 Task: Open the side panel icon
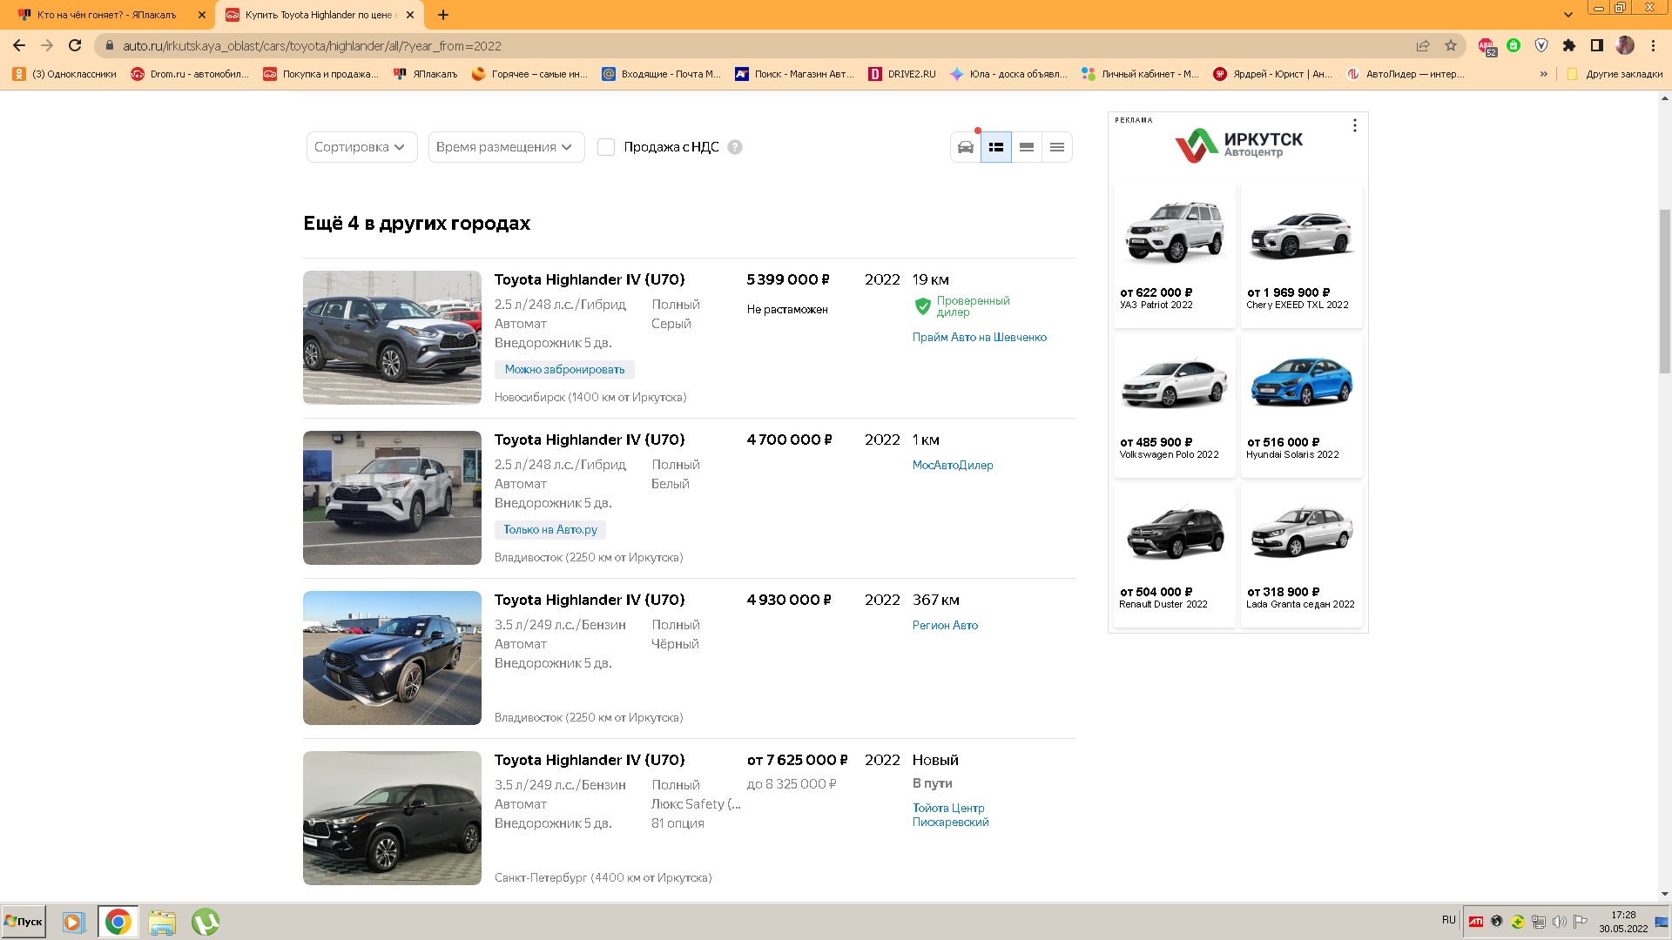pyautogui.click(x=1597, y=45)
